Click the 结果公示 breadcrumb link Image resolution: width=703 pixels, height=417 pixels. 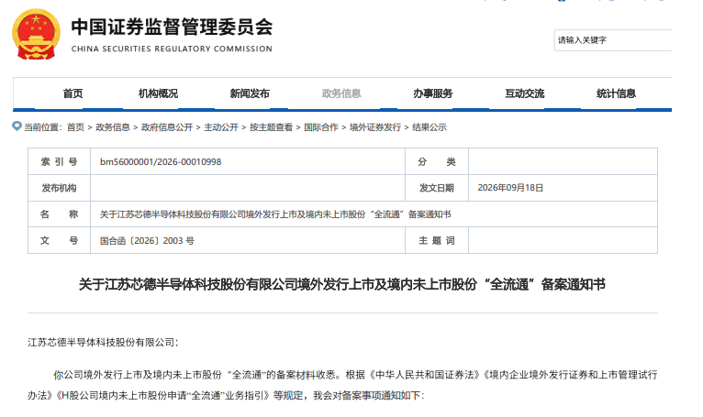tap(430, 127)
